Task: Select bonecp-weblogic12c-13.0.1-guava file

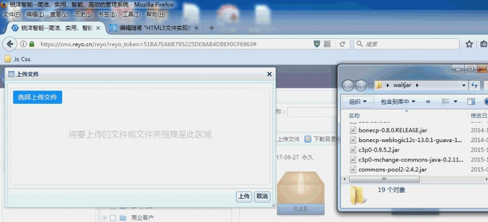Action: [406, 140]
